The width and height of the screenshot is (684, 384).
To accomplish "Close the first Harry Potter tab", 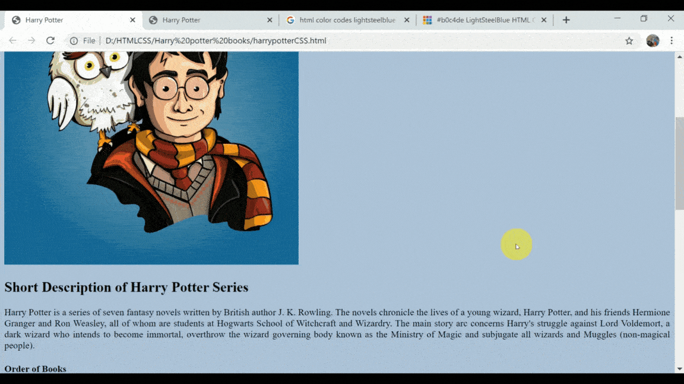I will click(x=132, y=20).
